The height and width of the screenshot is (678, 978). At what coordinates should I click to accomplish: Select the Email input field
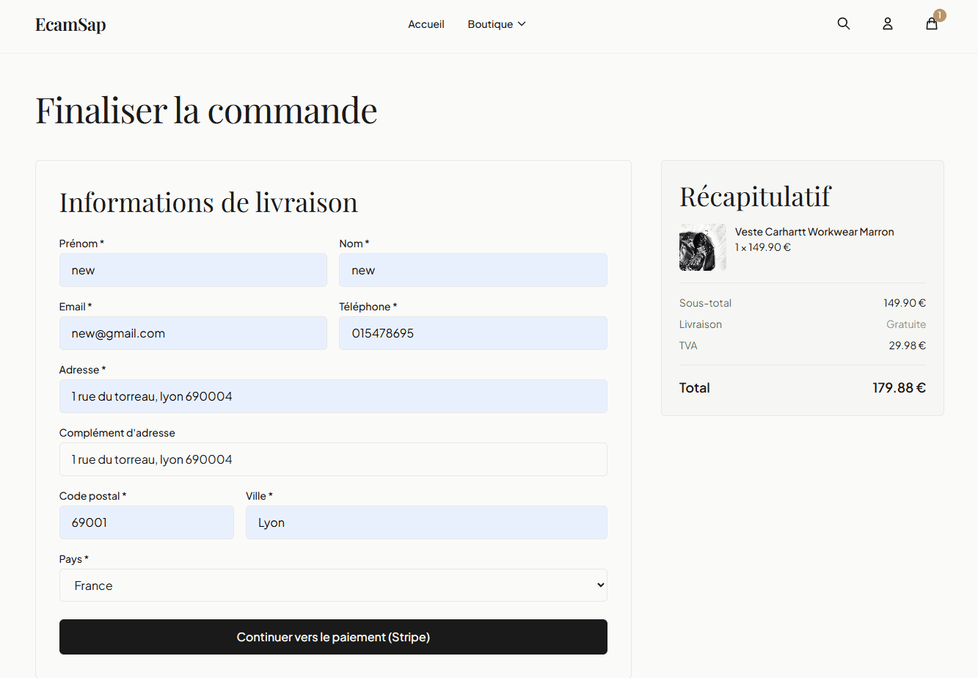tap(193, 333)
